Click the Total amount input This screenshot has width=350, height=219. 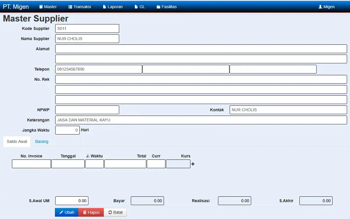[125, 164]
